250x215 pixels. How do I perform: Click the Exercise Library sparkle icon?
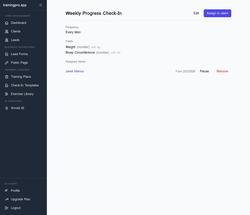pos(6,94)
